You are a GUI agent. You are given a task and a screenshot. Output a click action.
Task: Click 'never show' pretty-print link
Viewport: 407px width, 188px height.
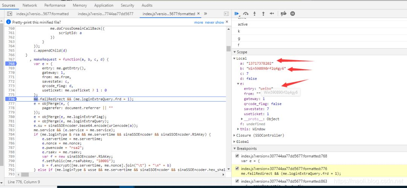click(214, 22)
